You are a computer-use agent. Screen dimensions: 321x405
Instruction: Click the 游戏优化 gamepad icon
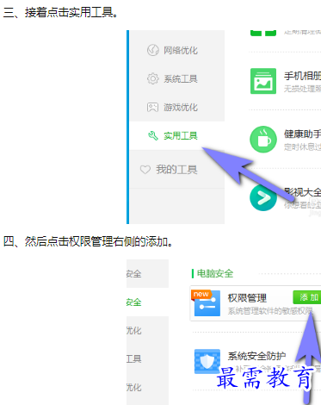152,107
